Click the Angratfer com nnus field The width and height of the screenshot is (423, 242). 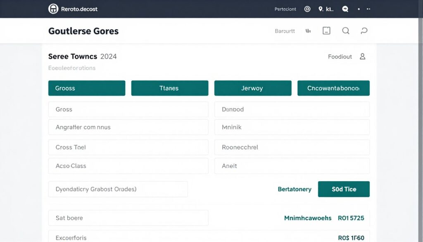[128, 127]
